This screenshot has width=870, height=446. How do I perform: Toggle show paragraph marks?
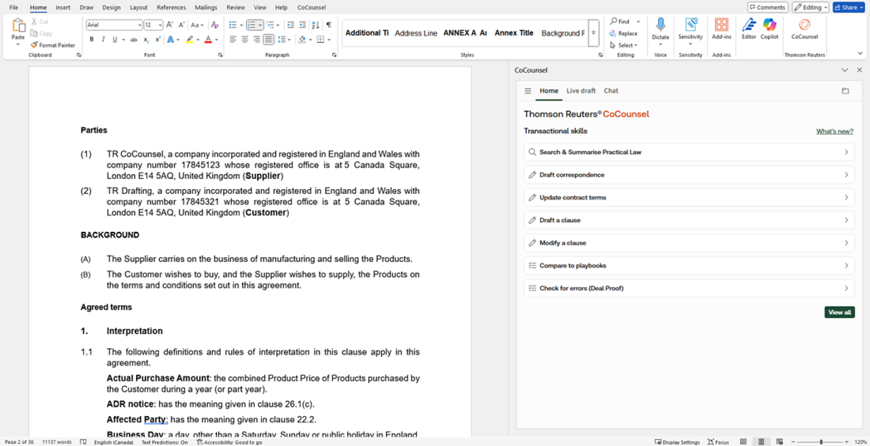point(328,25)
